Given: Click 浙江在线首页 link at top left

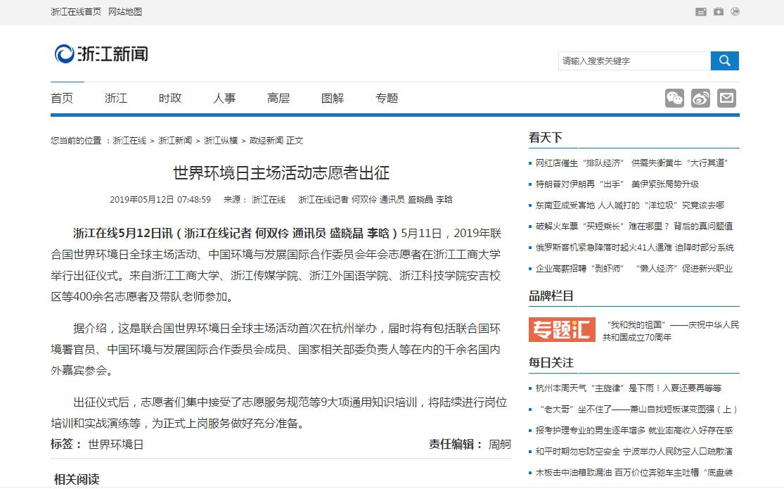Looking at the screenshot, I should [x=76, y=12].
